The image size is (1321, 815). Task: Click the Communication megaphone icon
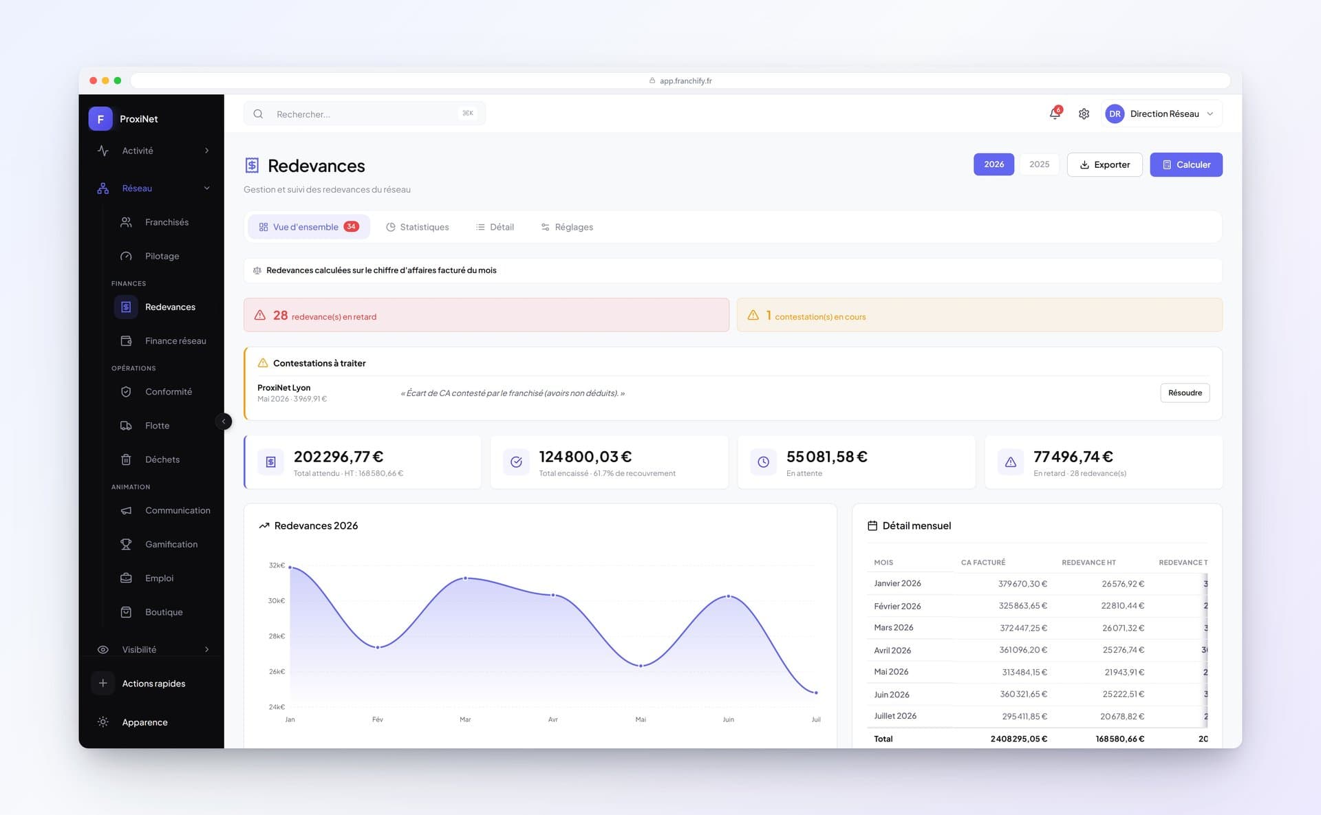[x=126, y=510]
